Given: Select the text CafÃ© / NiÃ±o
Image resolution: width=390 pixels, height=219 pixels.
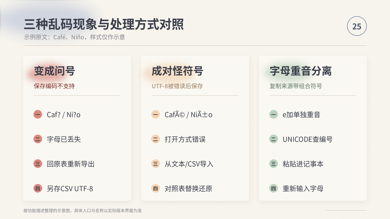Looking at the screenshot, I should tap(188, 115).
